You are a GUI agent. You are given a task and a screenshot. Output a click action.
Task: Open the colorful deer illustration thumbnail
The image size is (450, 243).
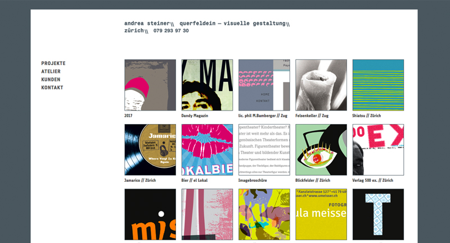tap(264, 214)
